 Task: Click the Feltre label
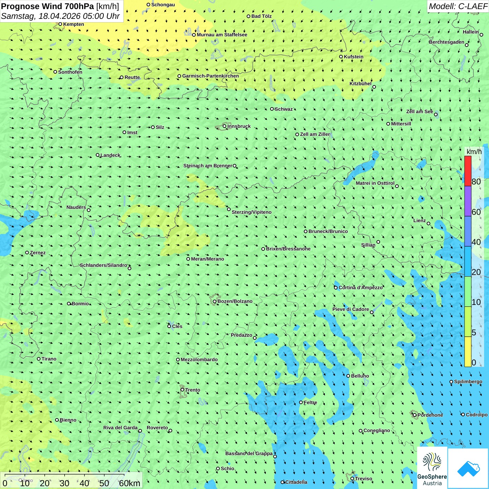(311, 402)
